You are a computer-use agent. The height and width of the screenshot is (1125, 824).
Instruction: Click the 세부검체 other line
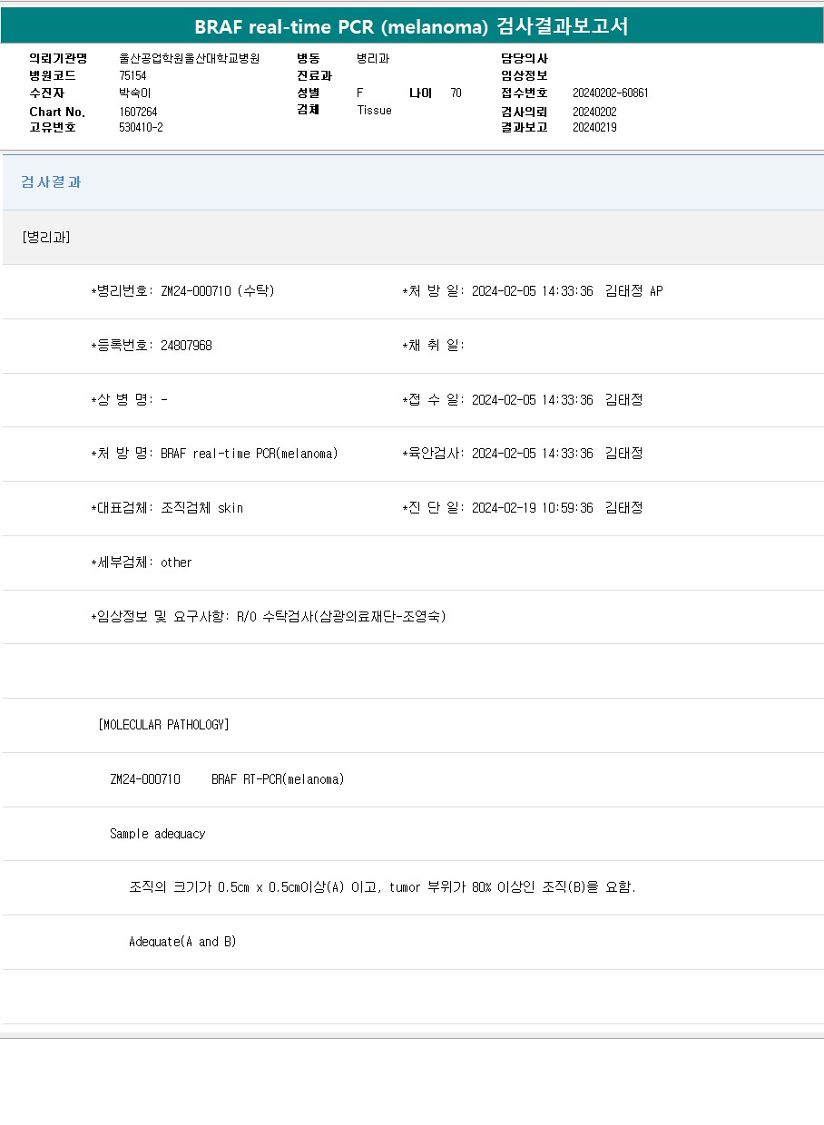point(142,562)
